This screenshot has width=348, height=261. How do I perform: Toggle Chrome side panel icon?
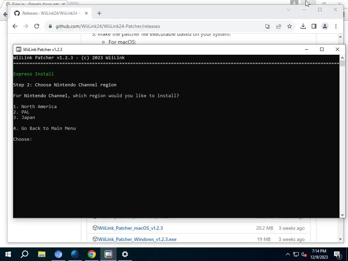pyautogui.click(x=314, y=26)
